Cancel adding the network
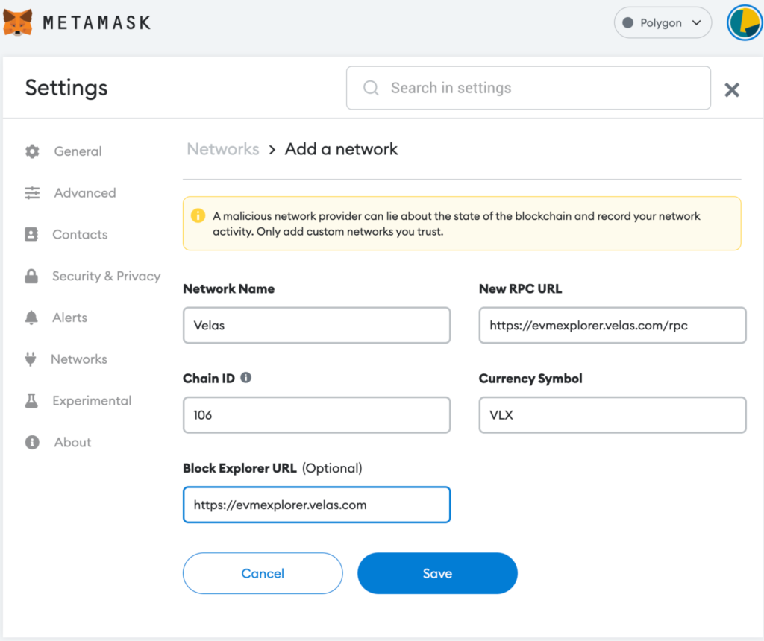Viewport: 764px width, 641px height. pos(263,573)
